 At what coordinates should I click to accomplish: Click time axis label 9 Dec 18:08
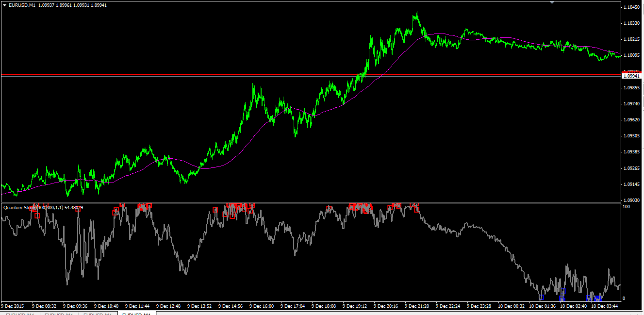[324, 306]
